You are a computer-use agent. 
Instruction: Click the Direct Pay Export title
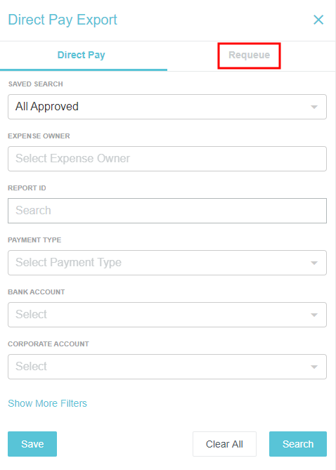point(63,20)
